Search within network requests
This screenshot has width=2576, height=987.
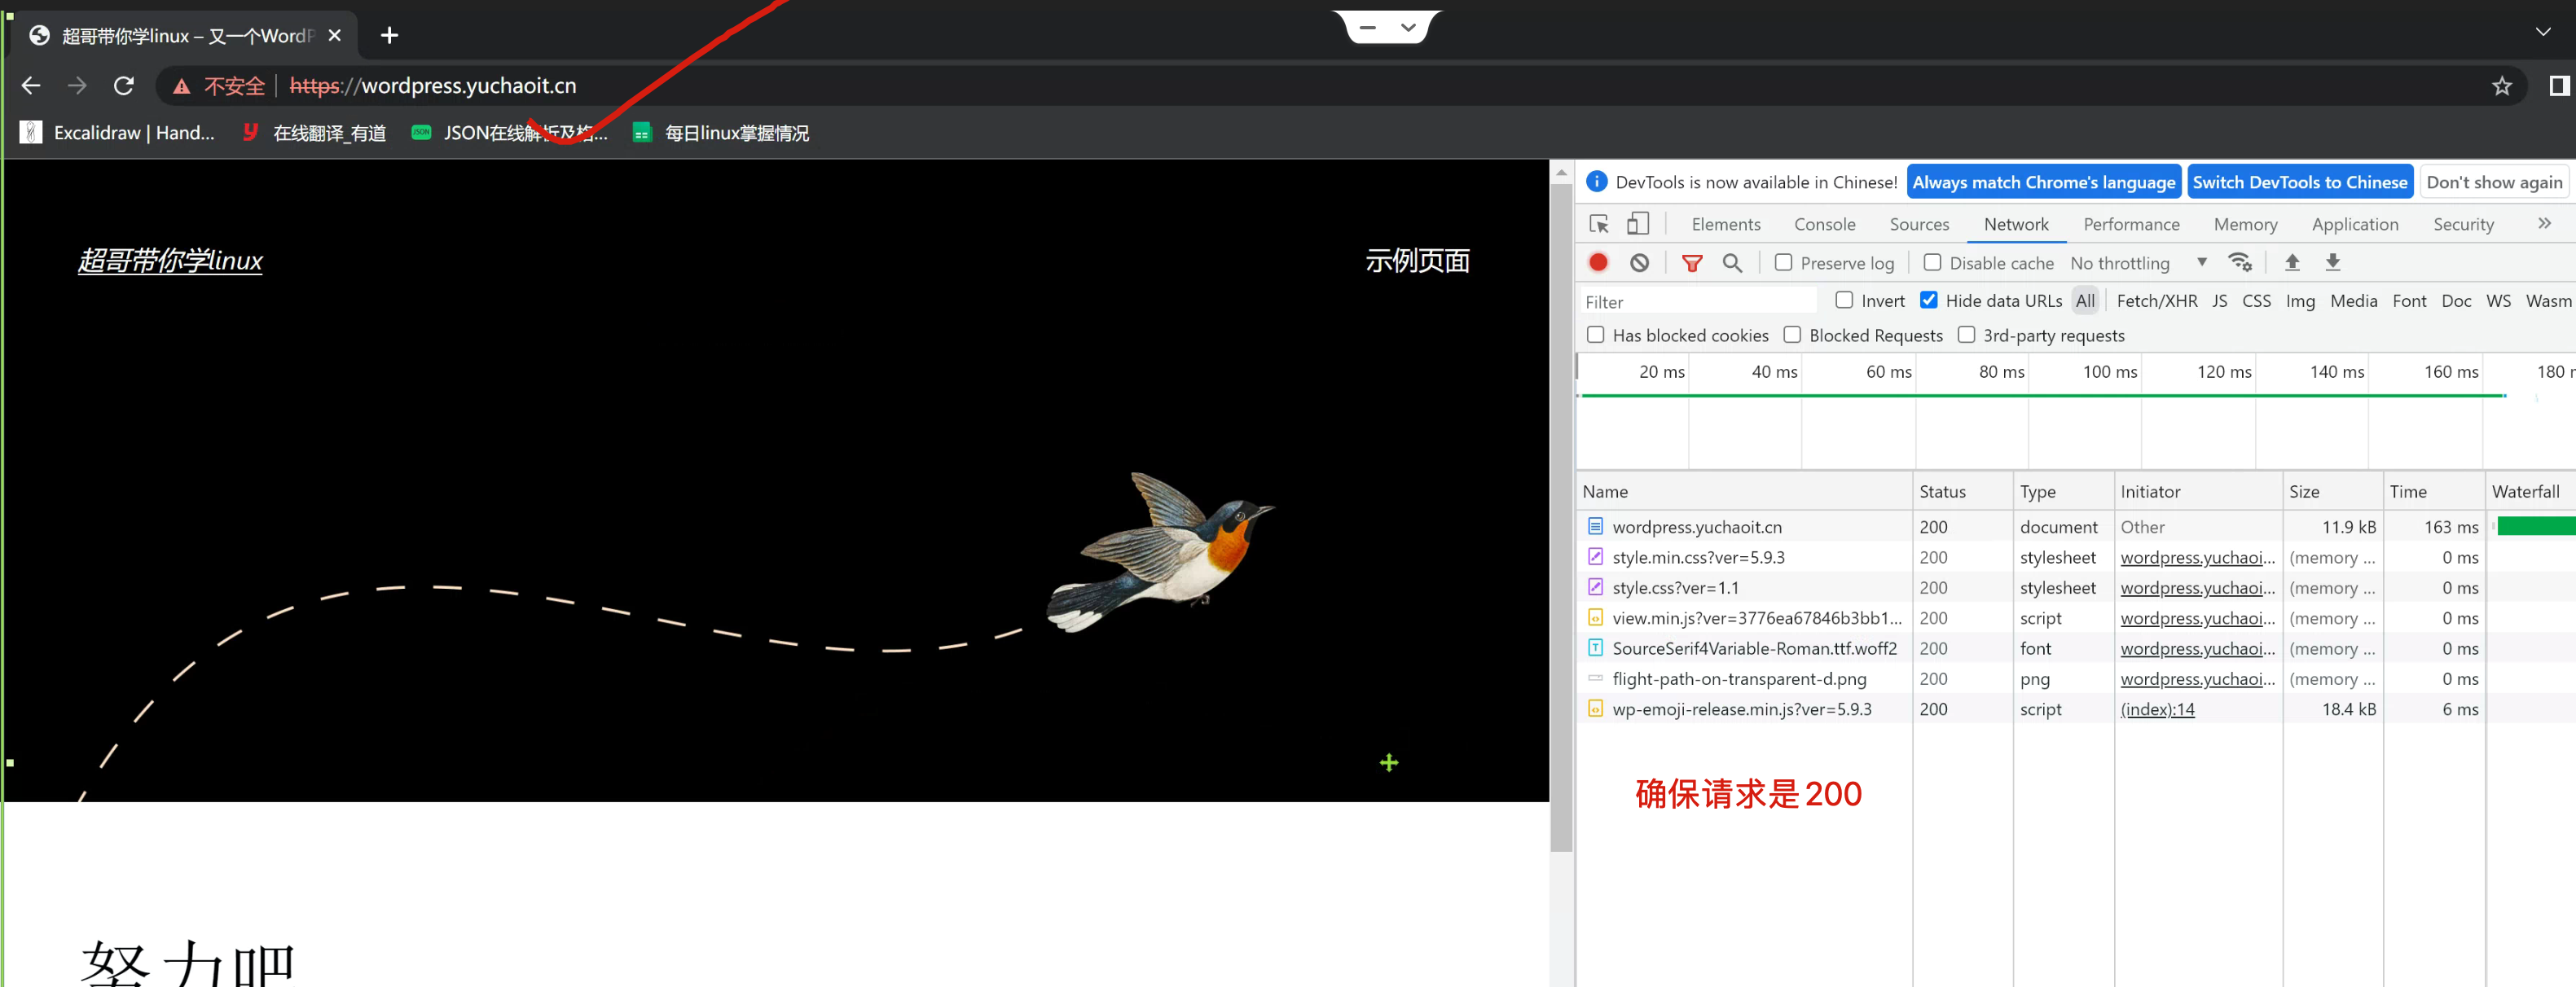coord(1732,262)
